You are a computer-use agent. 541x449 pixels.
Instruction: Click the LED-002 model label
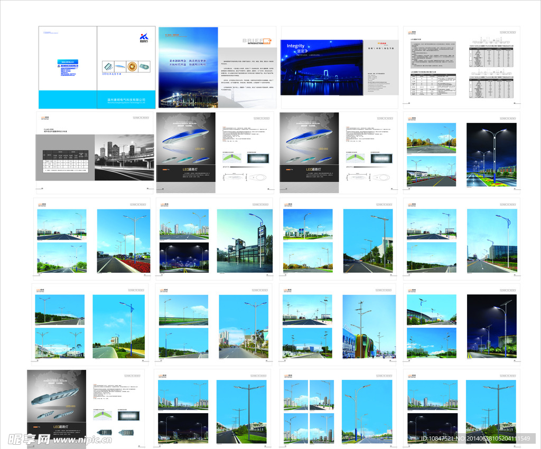(x=323, y=149)
